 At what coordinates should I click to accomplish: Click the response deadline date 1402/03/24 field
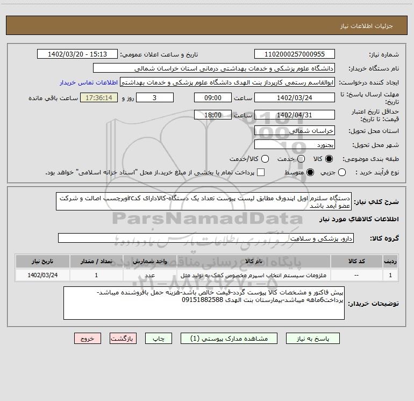pos(295,98)
